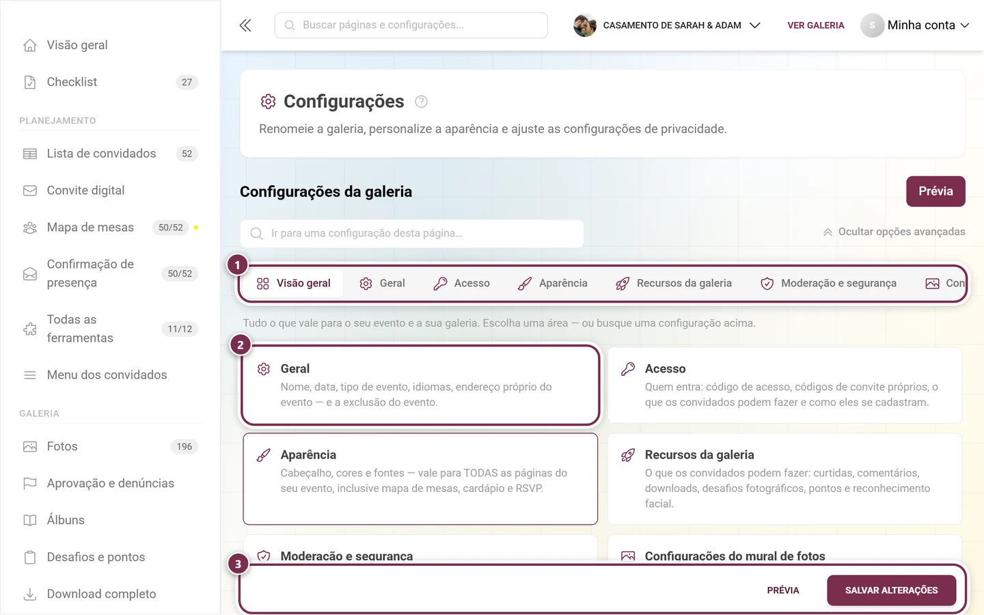
Task: Click the help question mark beside Configurações
Action: pyautogui.click(x=422, y=102)
